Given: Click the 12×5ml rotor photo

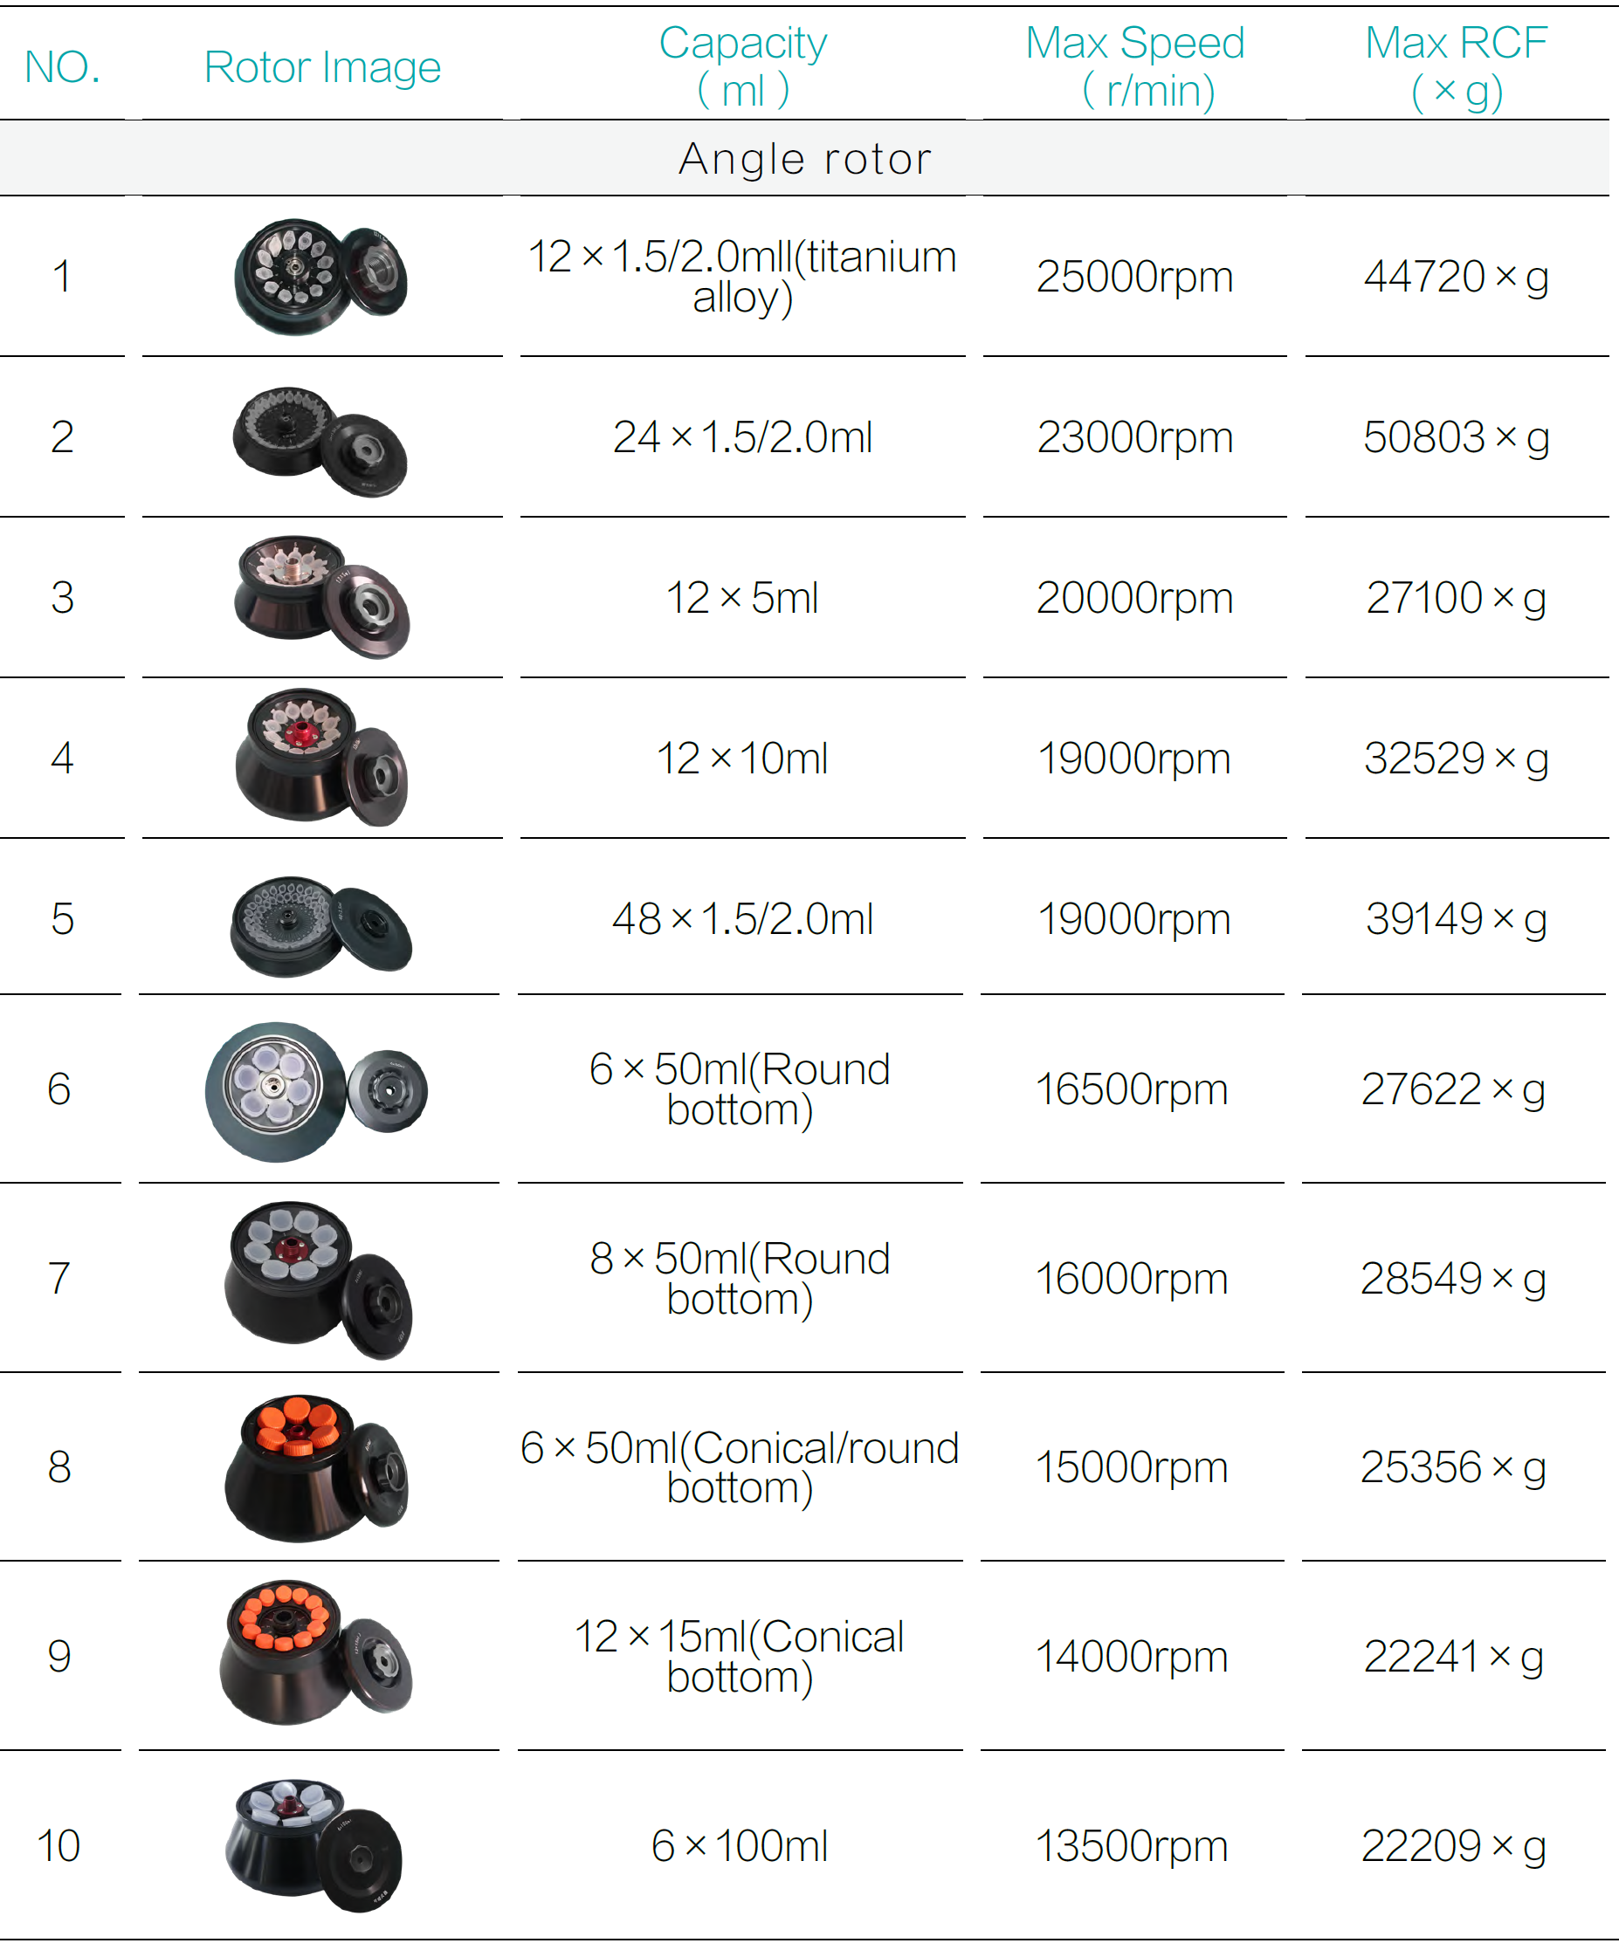Looking at the screenshot, I should click(321, 597).
